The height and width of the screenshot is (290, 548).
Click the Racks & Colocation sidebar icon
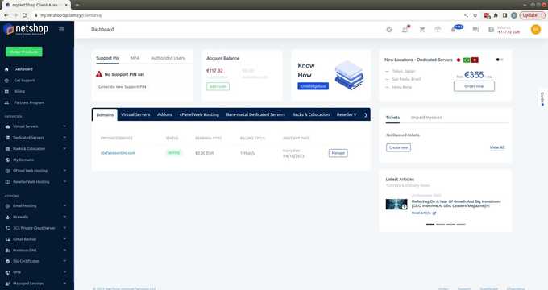[x=8, y=149]
